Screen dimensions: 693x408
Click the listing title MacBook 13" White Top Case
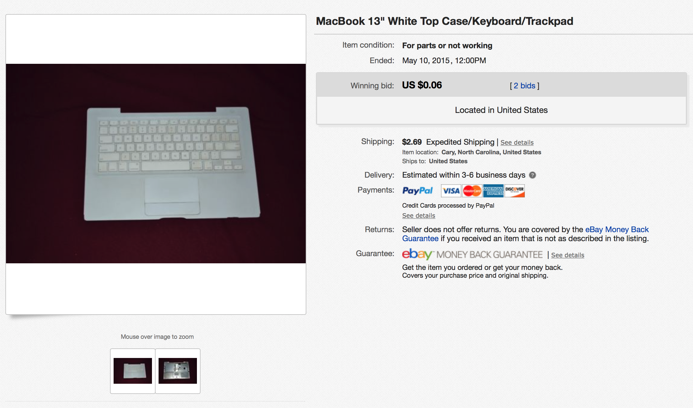(445, 21)
